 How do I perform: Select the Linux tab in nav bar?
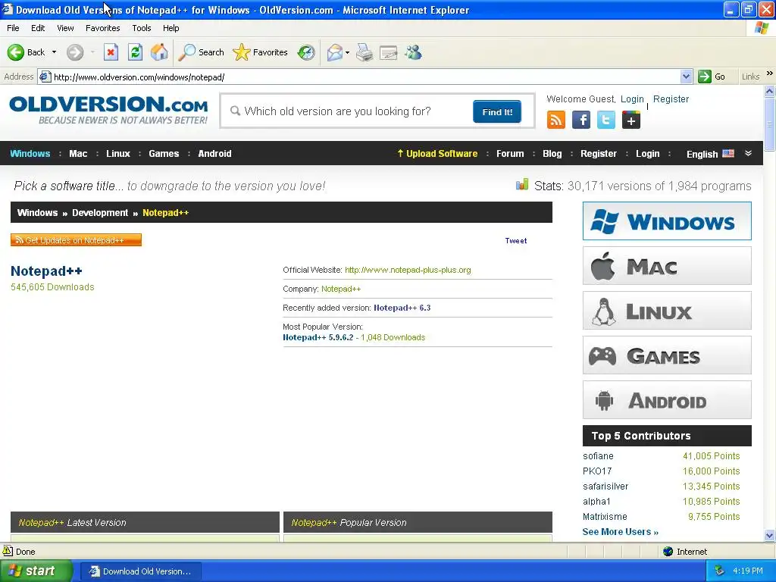(x=117, y=153)
